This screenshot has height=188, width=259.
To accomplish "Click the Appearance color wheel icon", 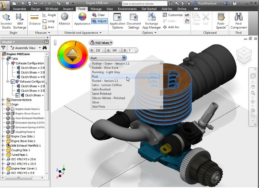I will [x=82, y=19].
